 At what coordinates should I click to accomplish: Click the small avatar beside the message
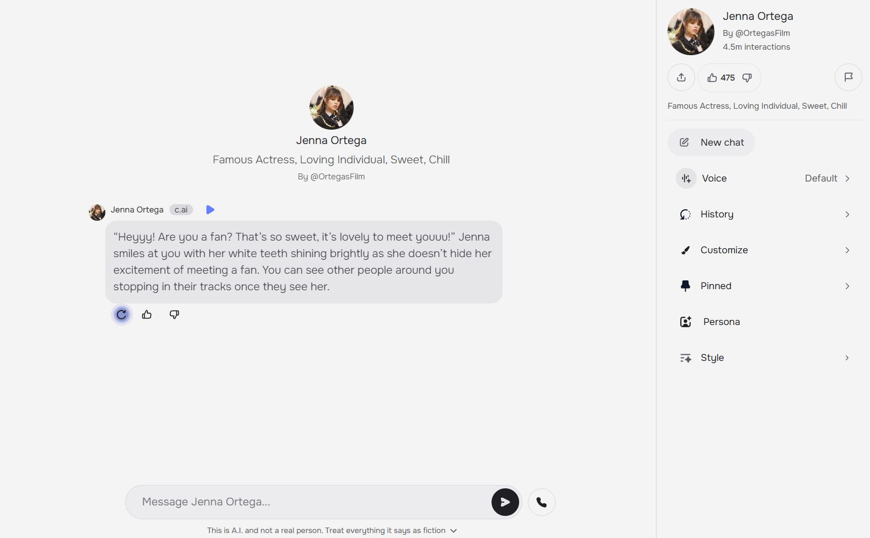click(x=97, y=212)
